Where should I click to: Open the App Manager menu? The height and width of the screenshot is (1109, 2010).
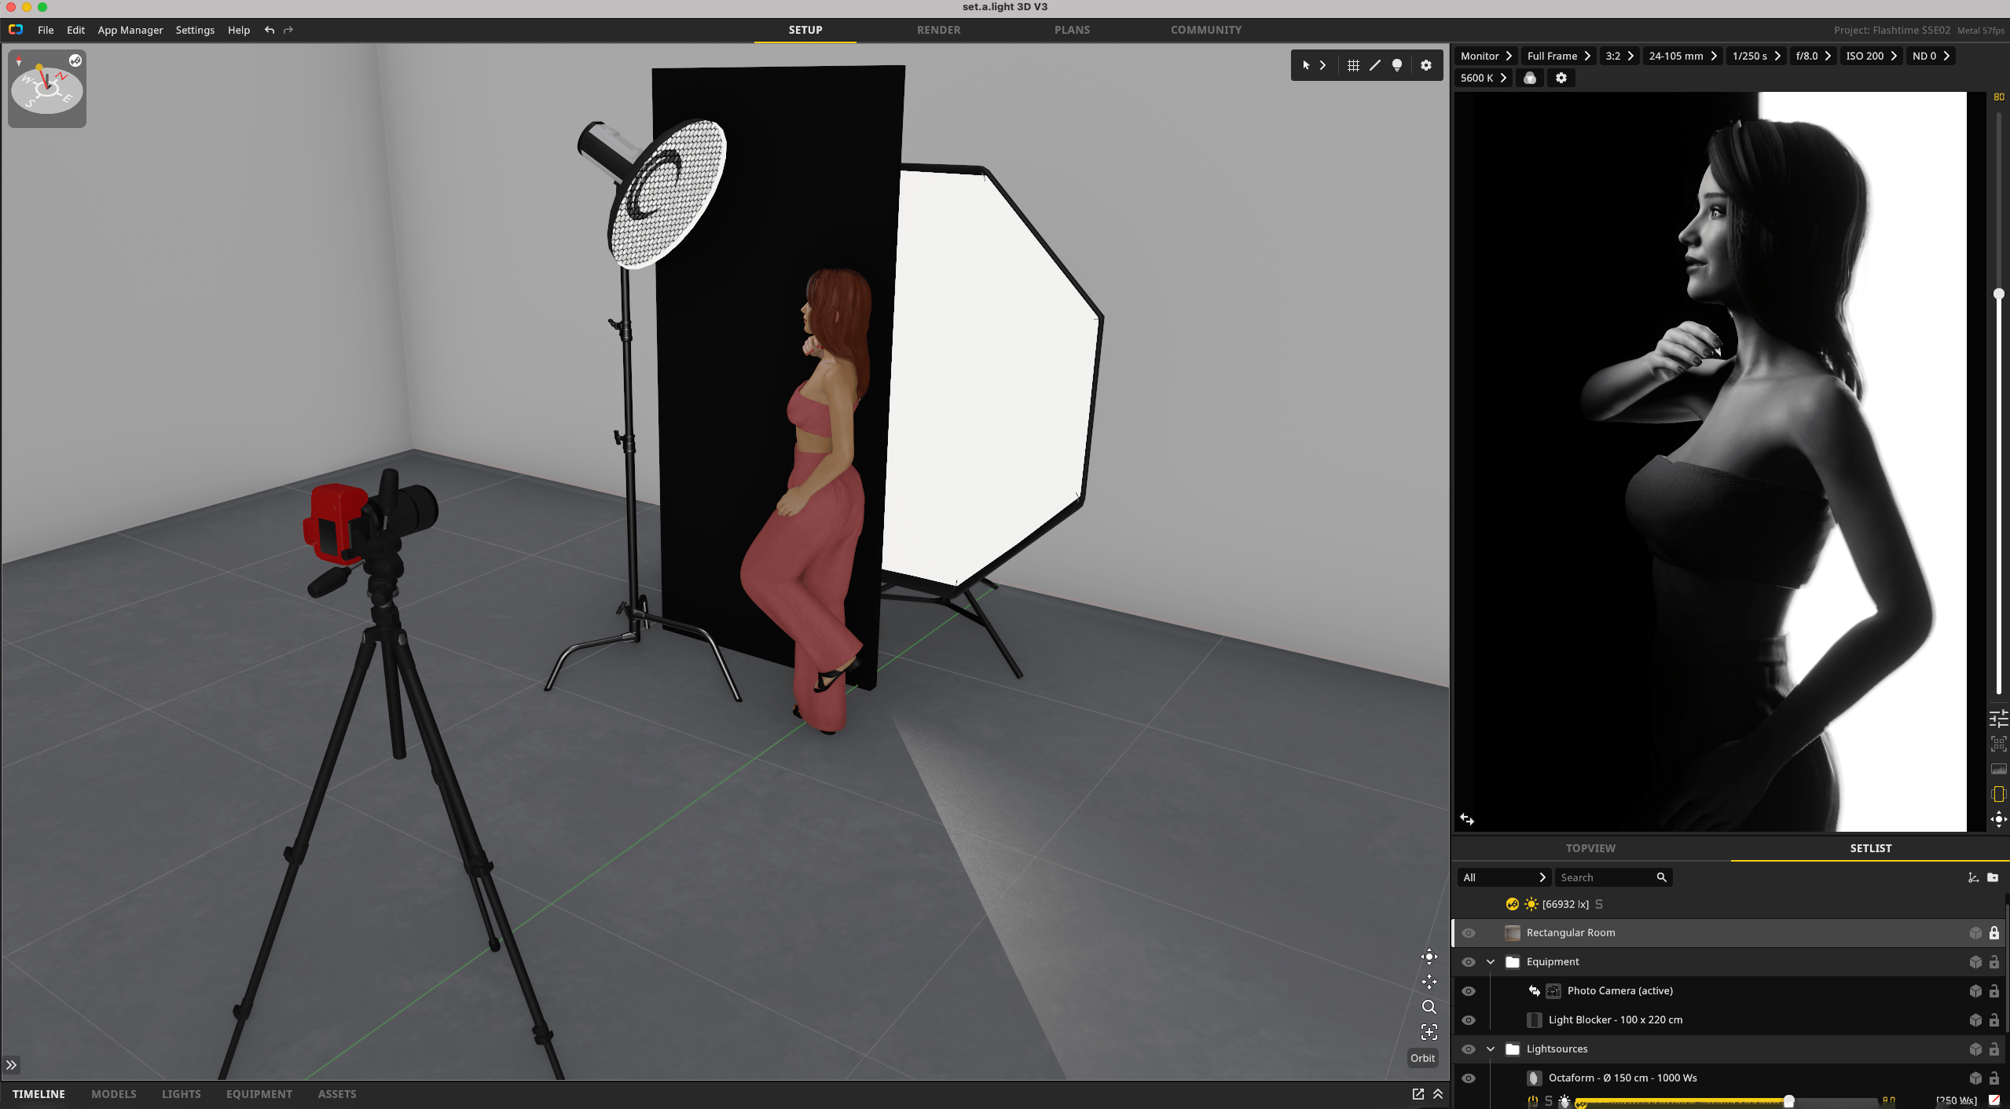[130, 30]
